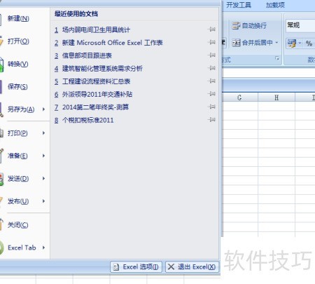Open the 加载项 ribbon tab
This screenshot has width=315, height=284.
[275, 5]
